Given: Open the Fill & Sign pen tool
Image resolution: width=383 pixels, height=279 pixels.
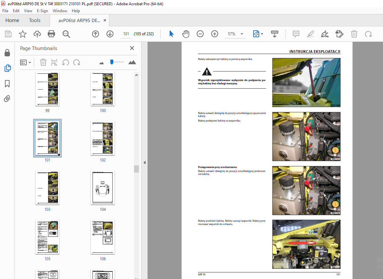Looking at the screenshot, I should pos(325,34).
